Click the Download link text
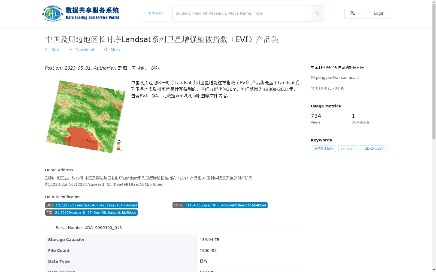 click(85, 50)
